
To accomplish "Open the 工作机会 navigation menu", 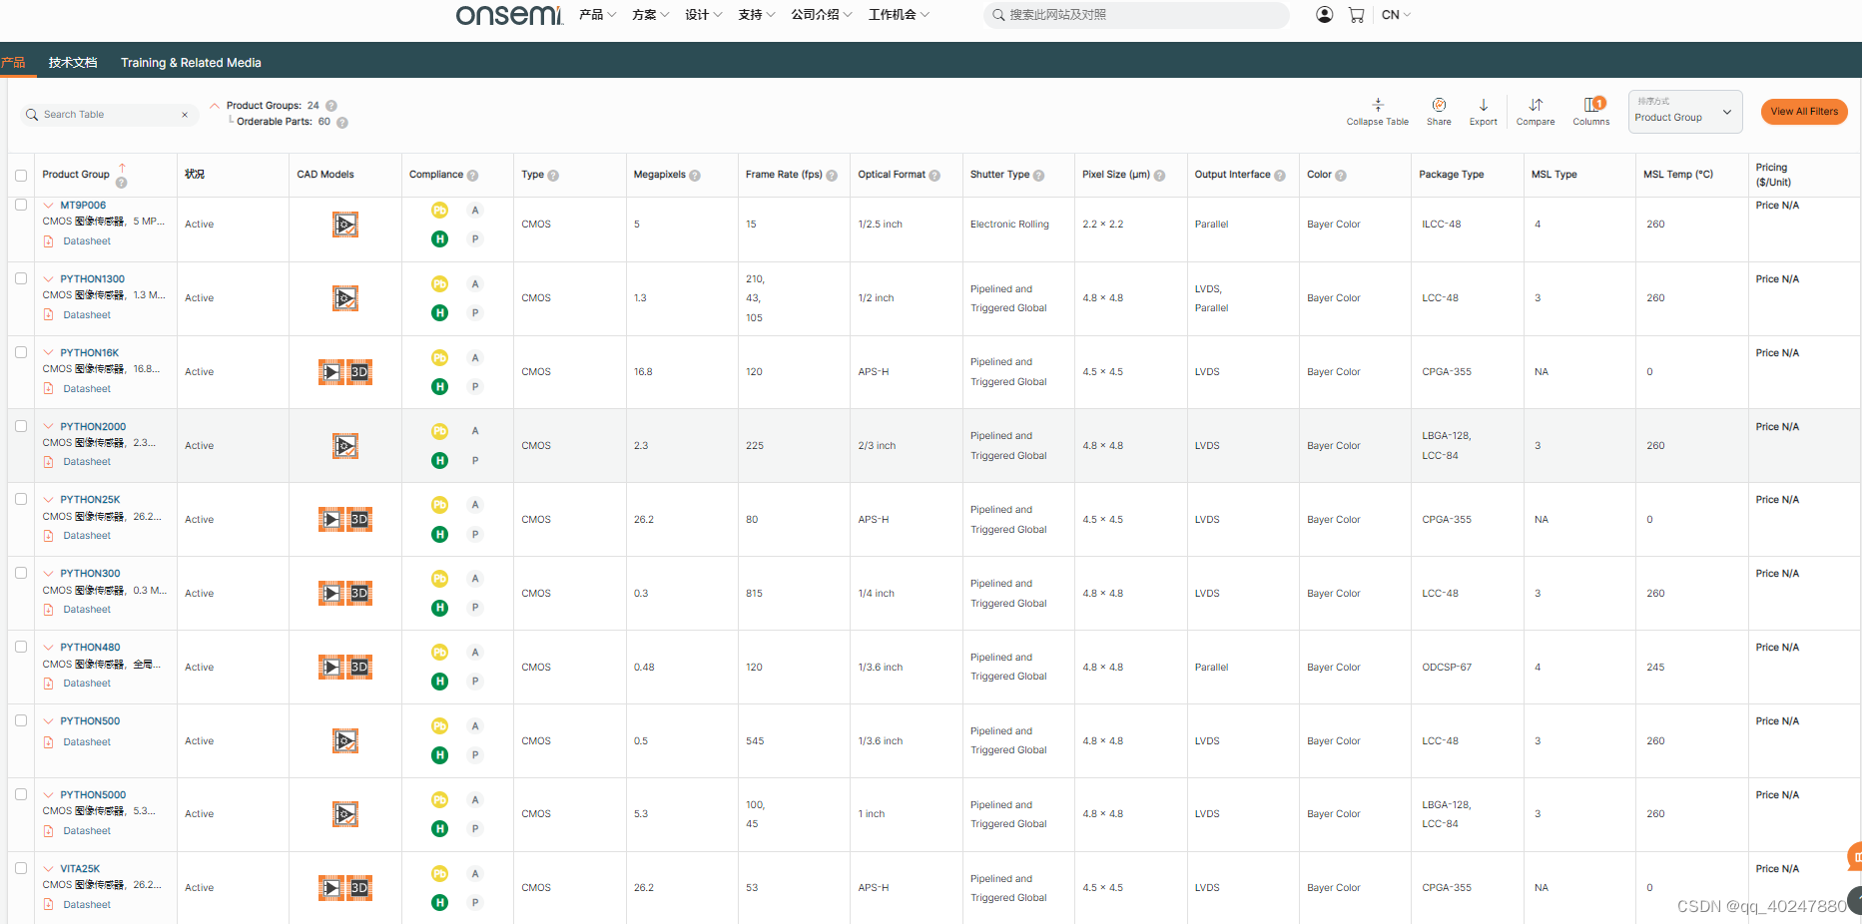I will point(899,15).
